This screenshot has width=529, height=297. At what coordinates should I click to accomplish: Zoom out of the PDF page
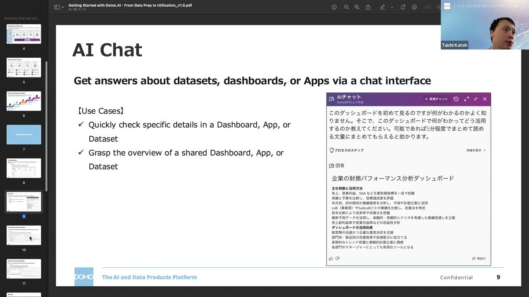click(346, 7)
